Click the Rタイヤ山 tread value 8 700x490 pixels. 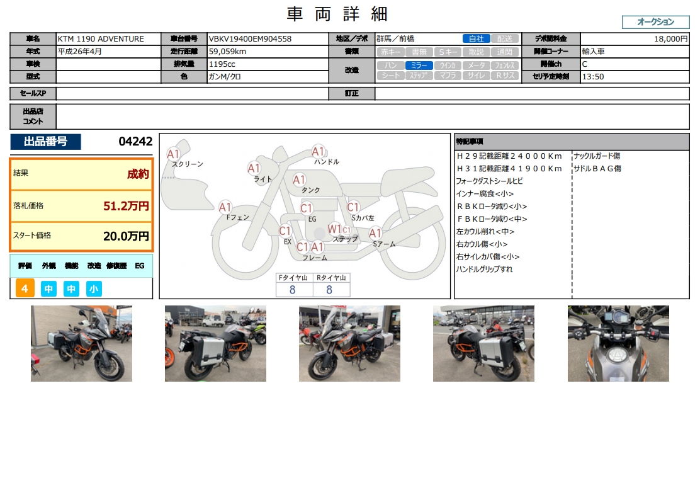tap(329, 290)
